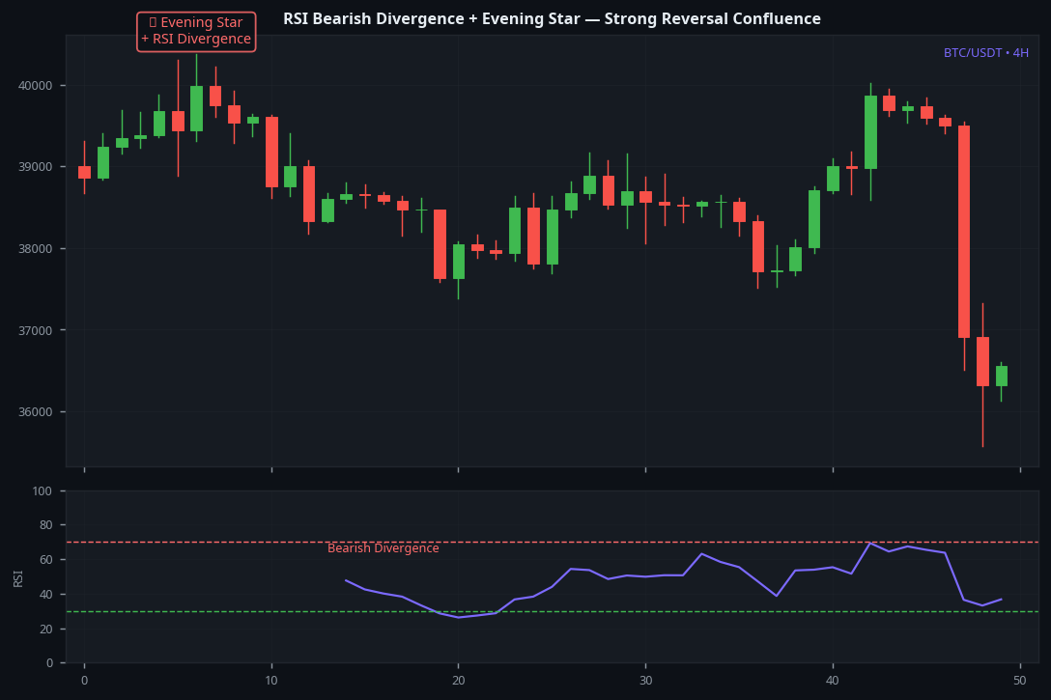Image resolution: width=1051 pixels, height=700 pixels.
Task: Click the rotated RSI axis title
Action: [18, 578]
